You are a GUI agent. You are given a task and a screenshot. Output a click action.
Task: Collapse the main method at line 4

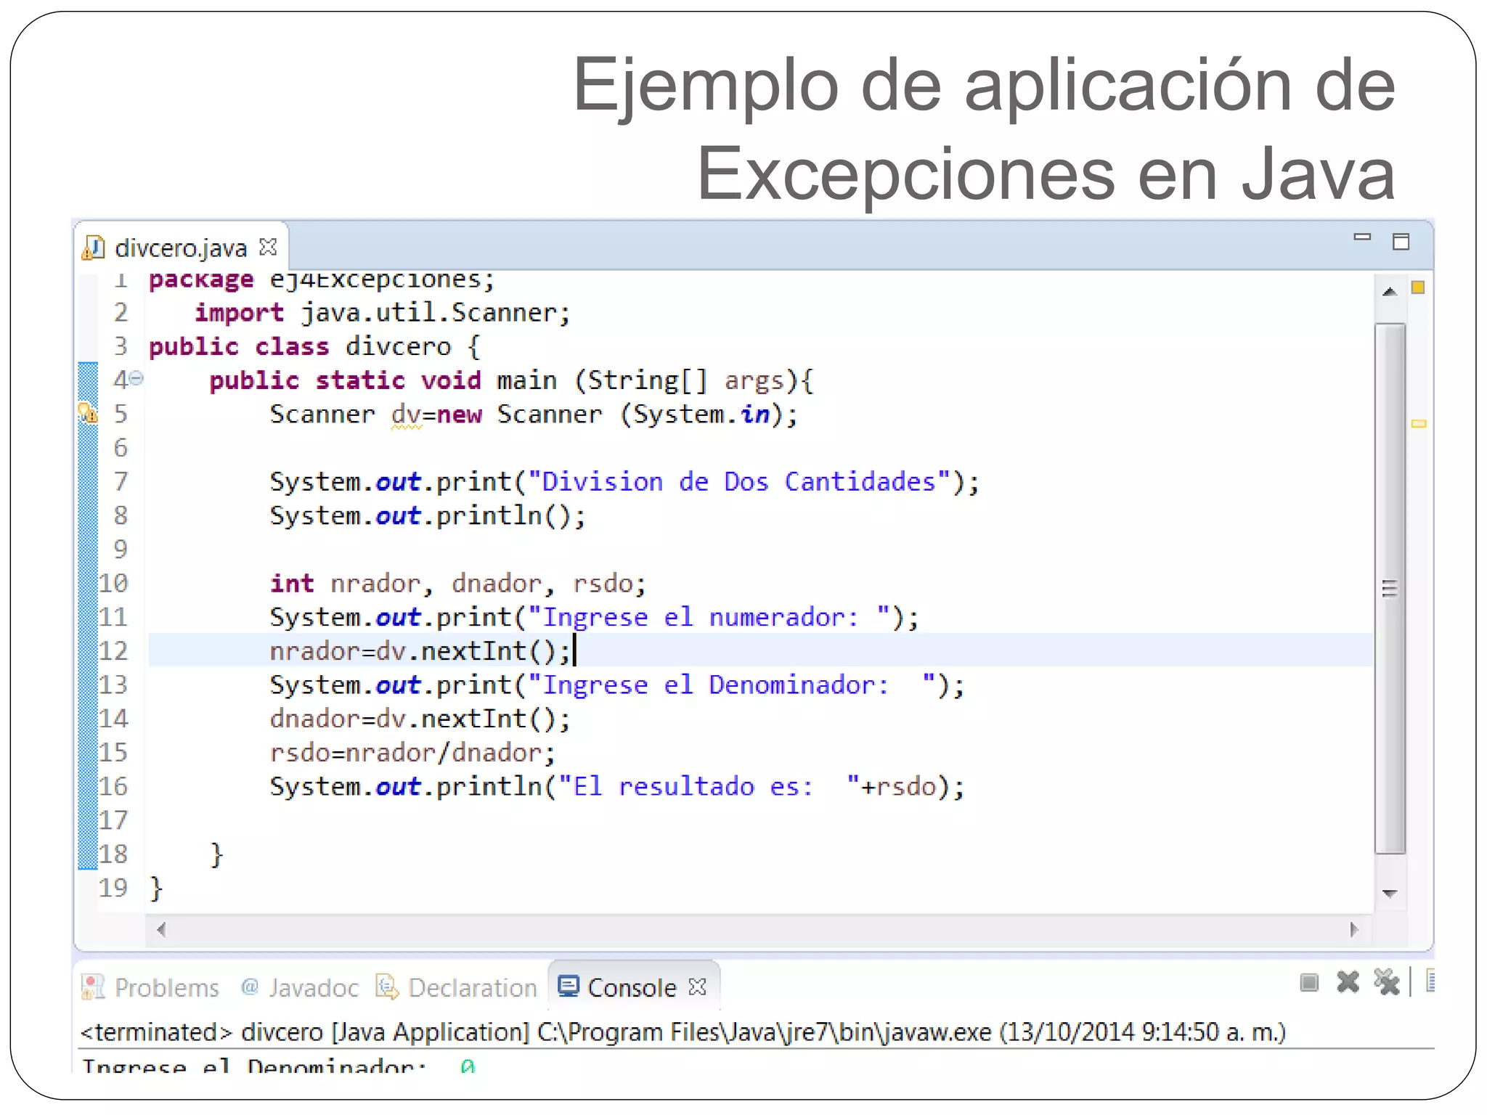coord(137,378)
